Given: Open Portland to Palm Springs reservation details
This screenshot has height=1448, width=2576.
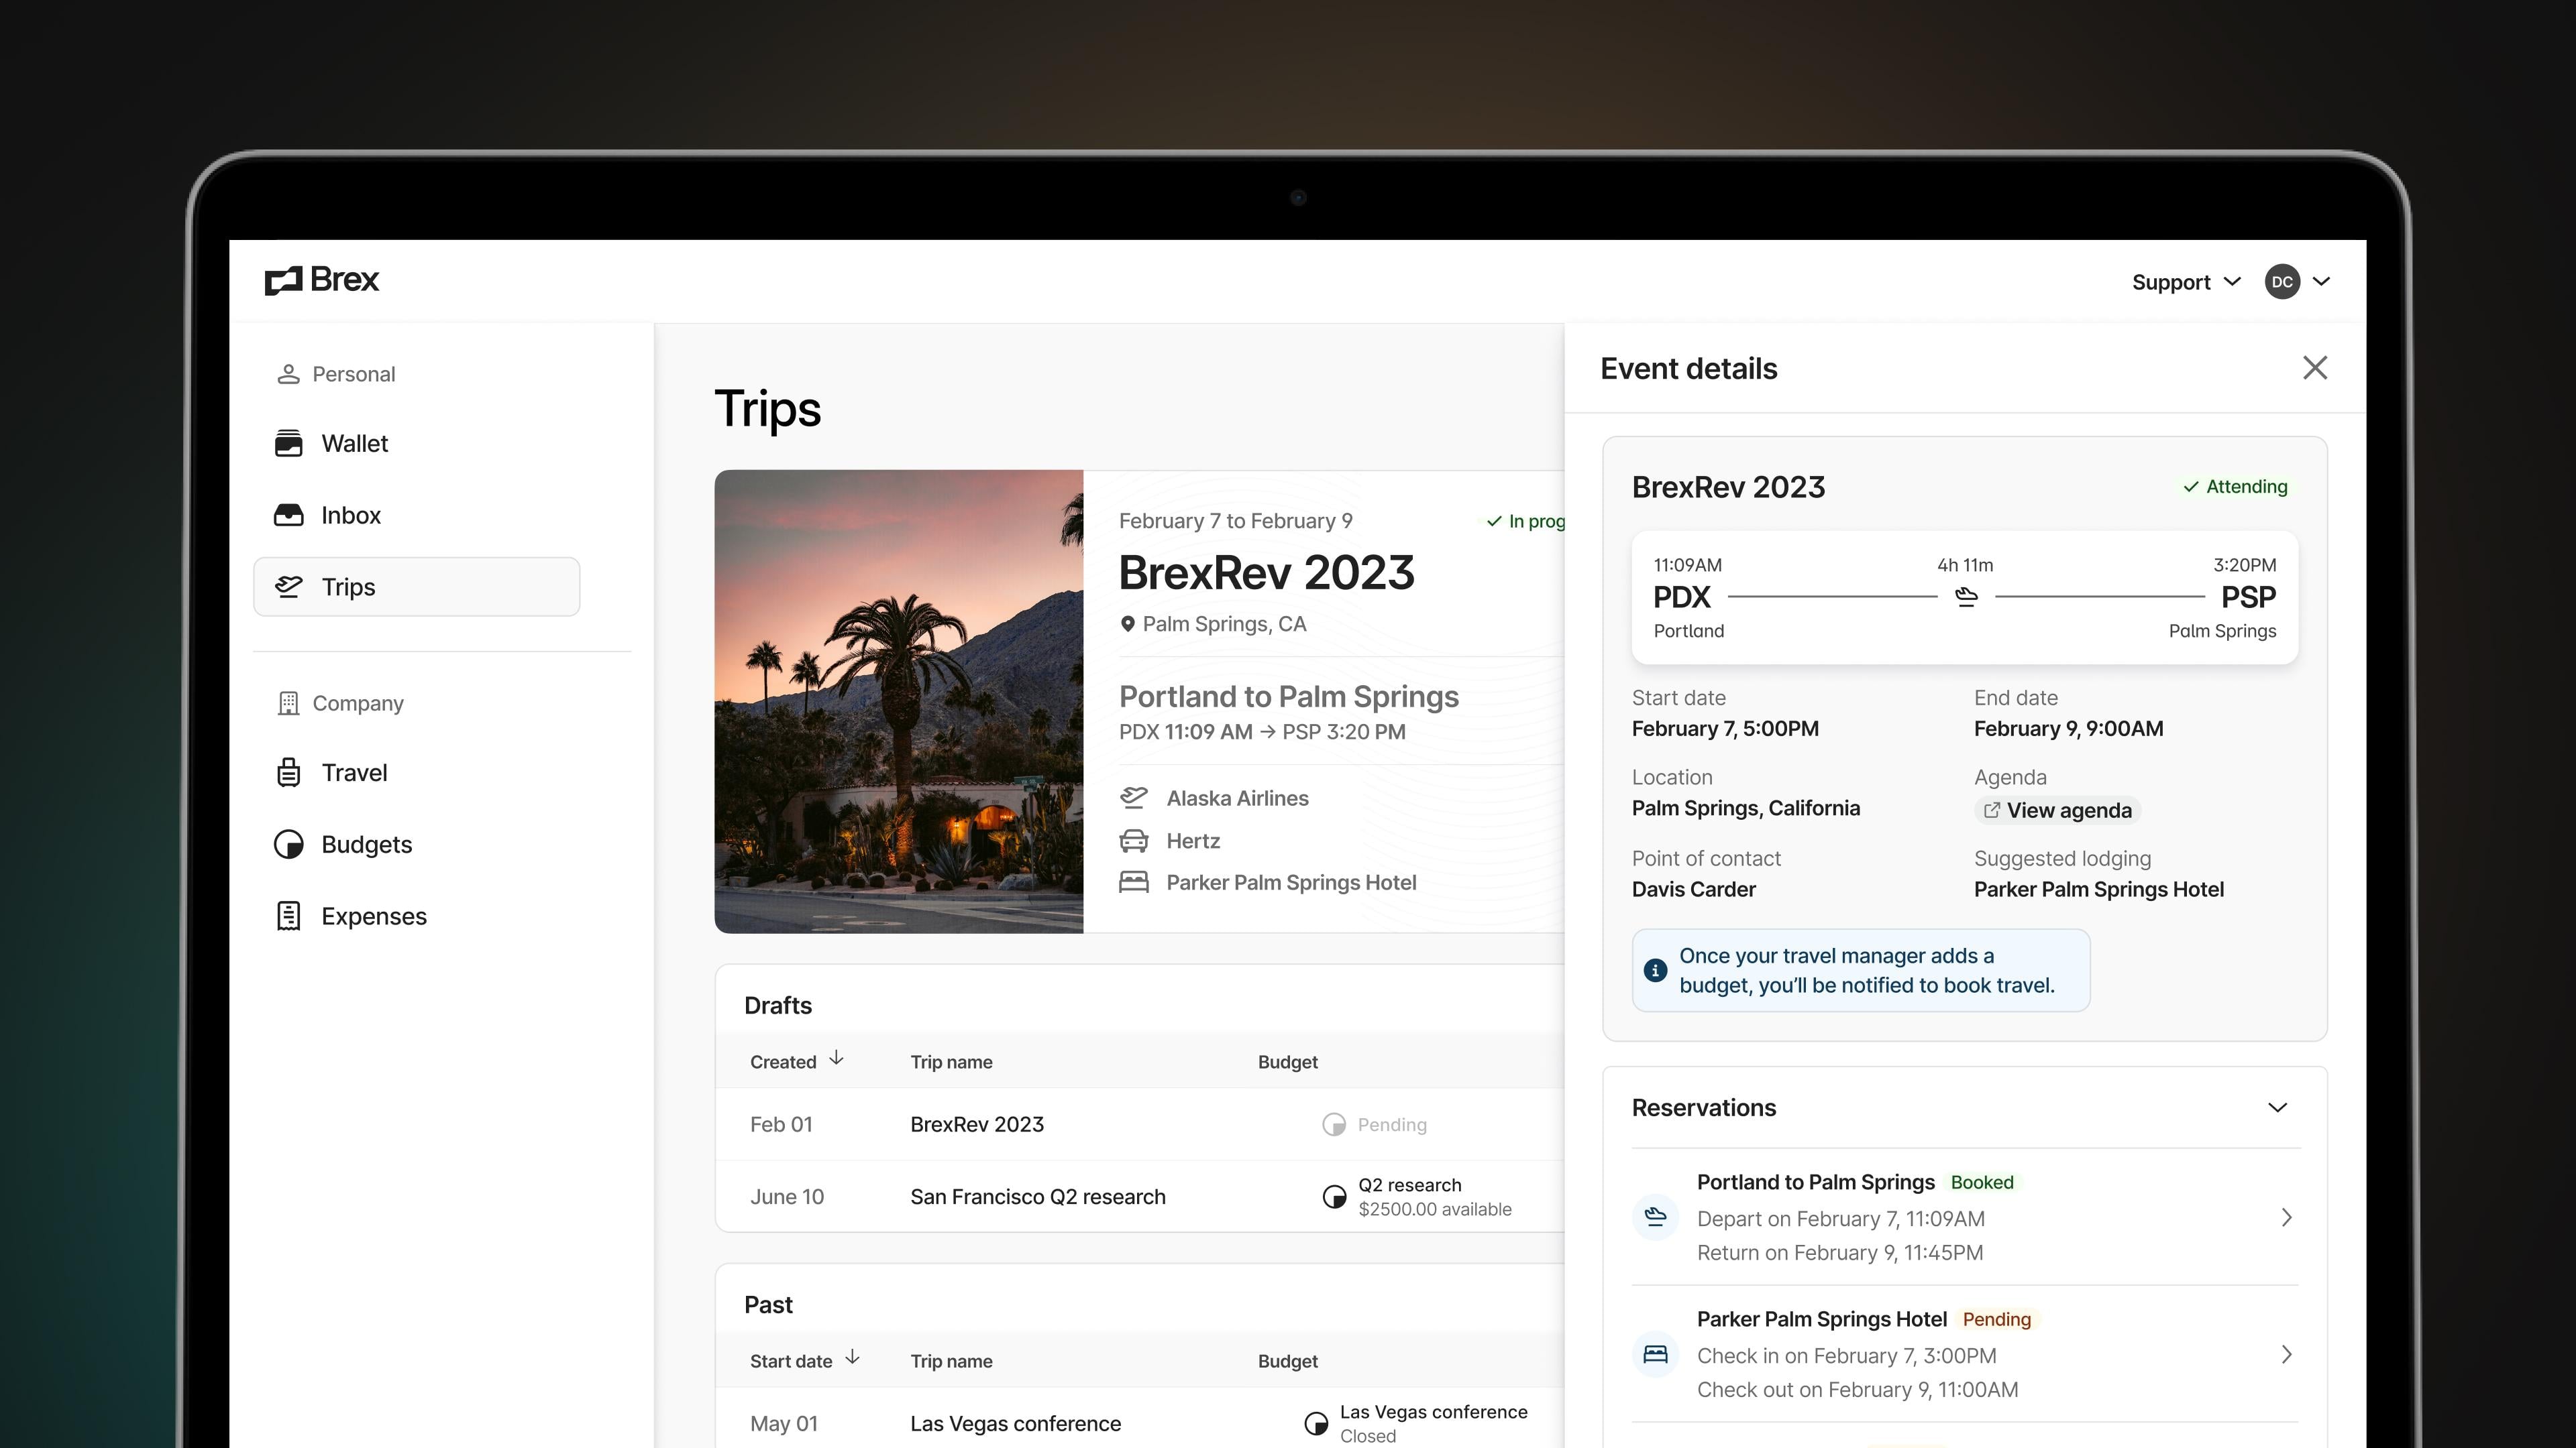Looking at the screenshot, I should (x=1815, y=1182).
